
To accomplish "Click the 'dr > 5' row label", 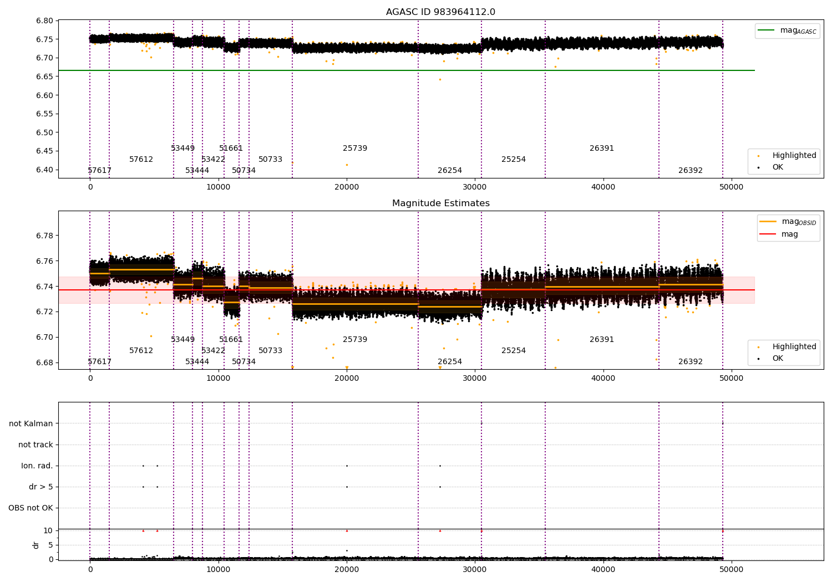I will tap(41, 487).
